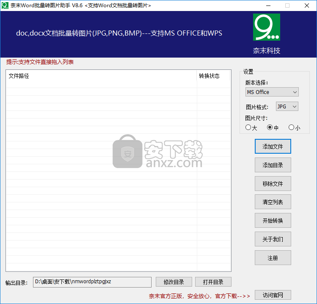
Task: Minimize the application window
Action: [x=268, y=6]
